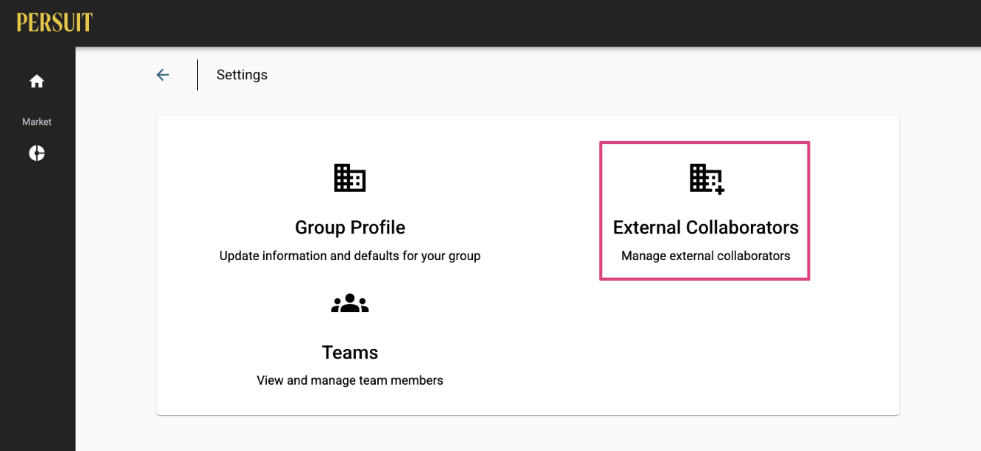Open the Market sidebar label
Screen dimensions: 981x451
(x=37, y=122)
